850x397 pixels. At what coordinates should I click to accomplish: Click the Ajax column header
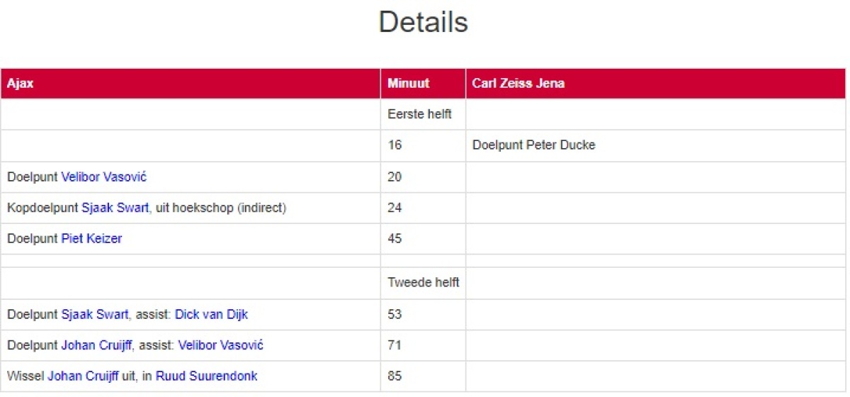click(21, 84)
